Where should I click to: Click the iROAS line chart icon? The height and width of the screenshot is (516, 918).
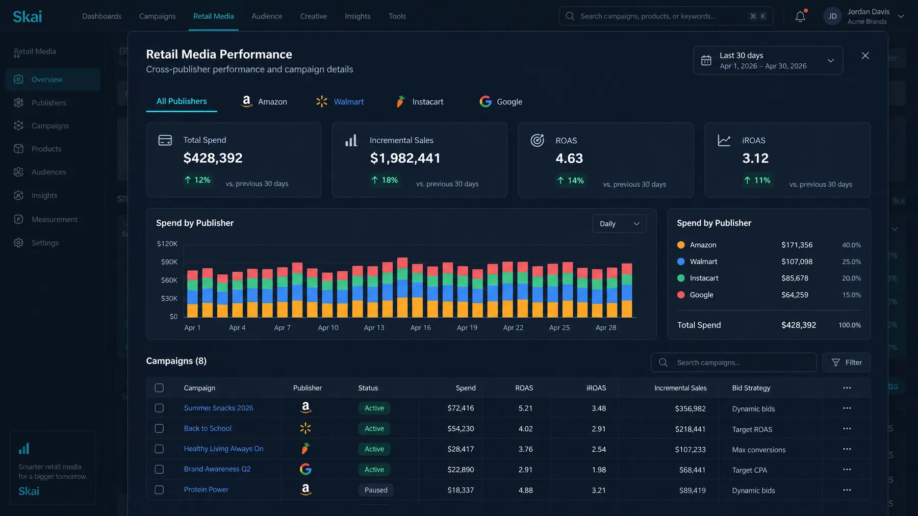[724, 140]
